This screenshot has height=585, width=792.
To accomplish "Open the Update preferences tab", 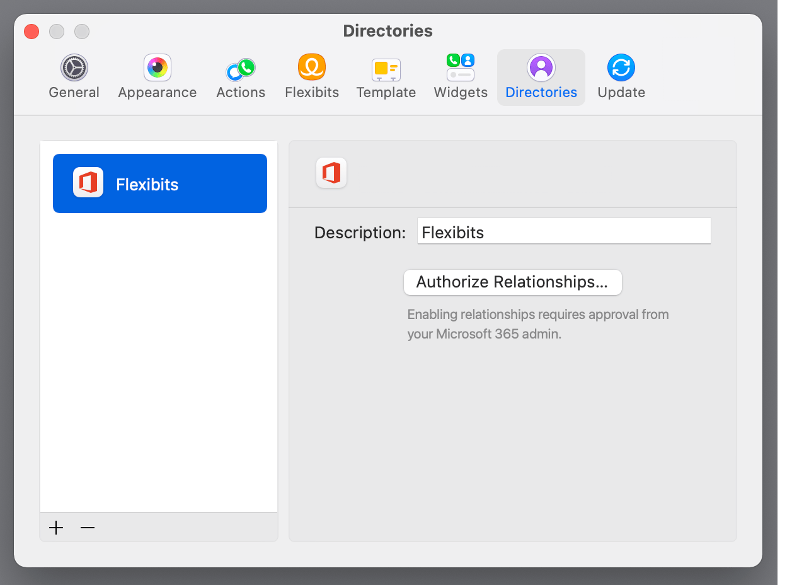I will click(621, 78).
